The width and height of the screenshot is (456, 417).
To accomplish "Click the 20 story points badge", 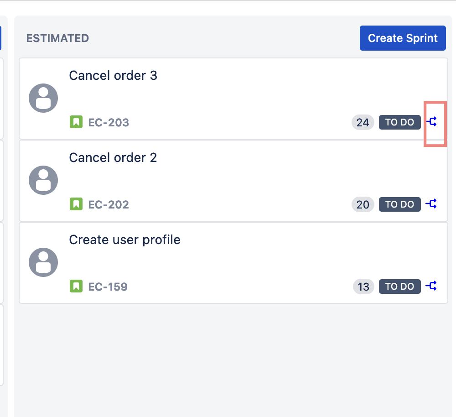I will pos(363,204).
